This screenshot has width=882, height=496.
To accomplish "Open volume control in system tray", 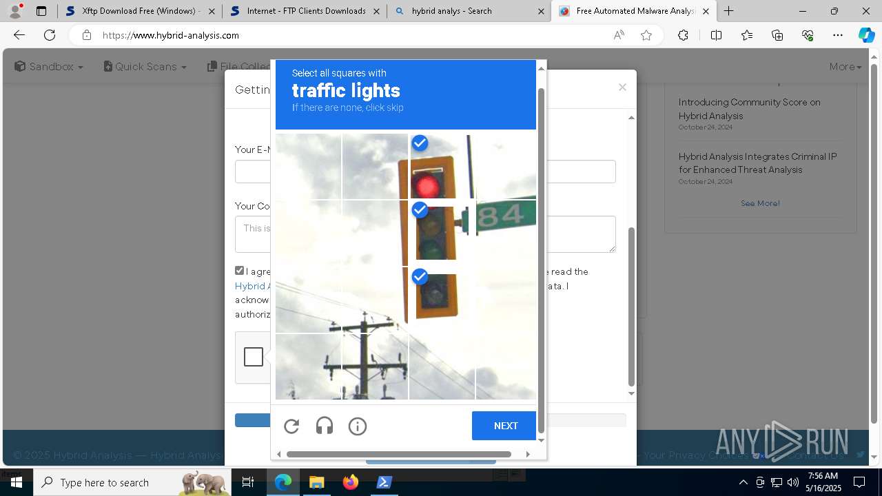I will (793, 482).
